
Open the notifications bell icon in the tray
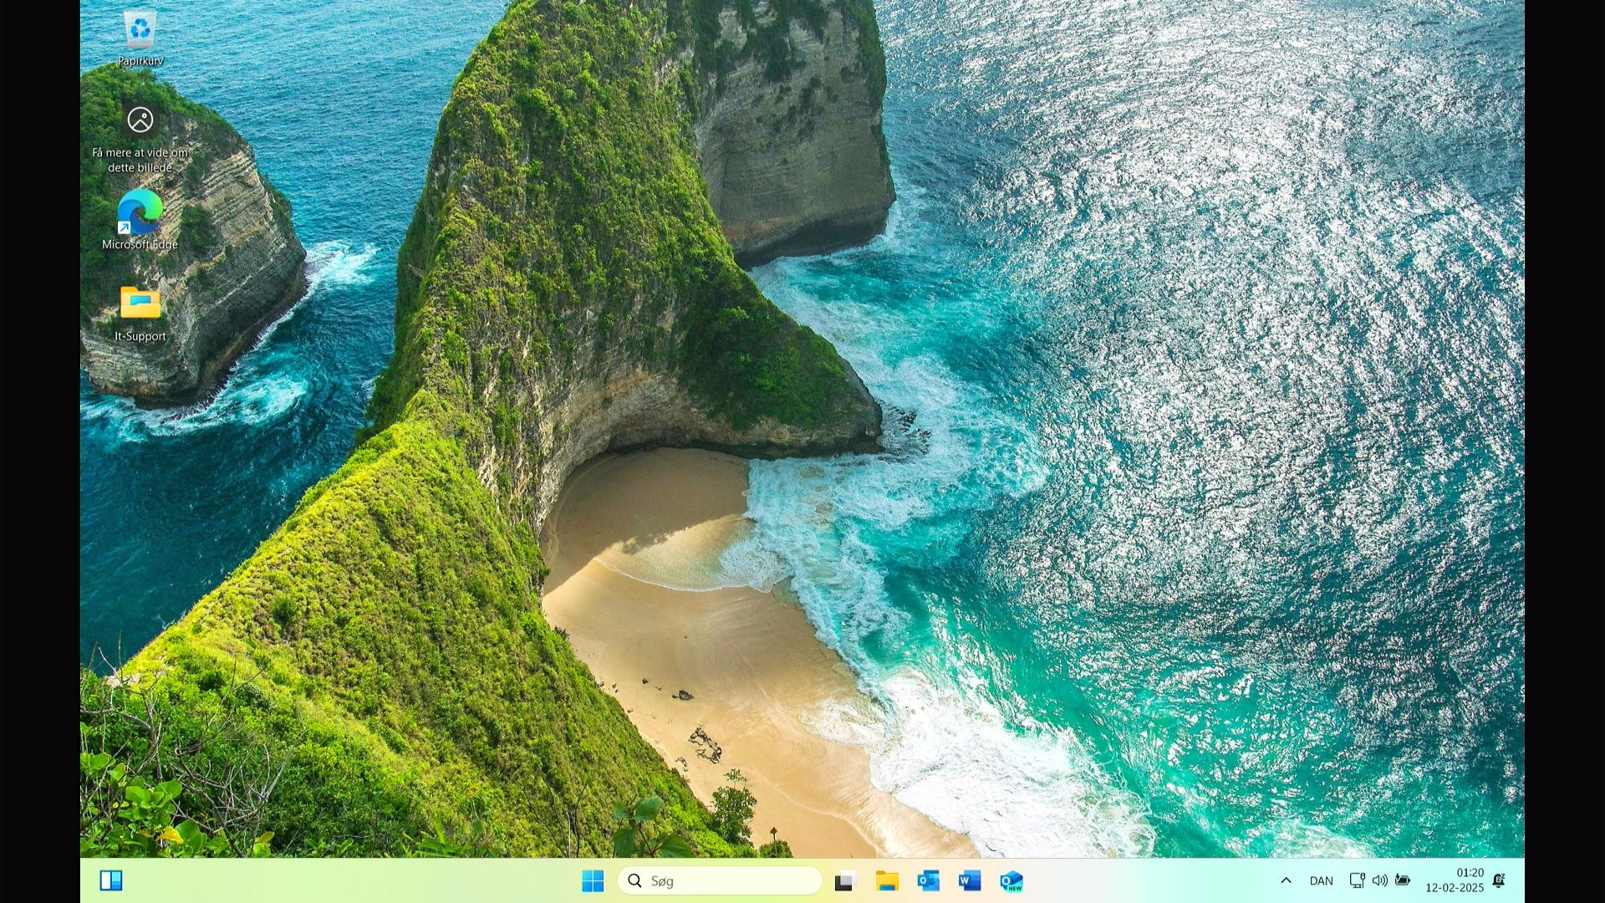(1500, 880)
